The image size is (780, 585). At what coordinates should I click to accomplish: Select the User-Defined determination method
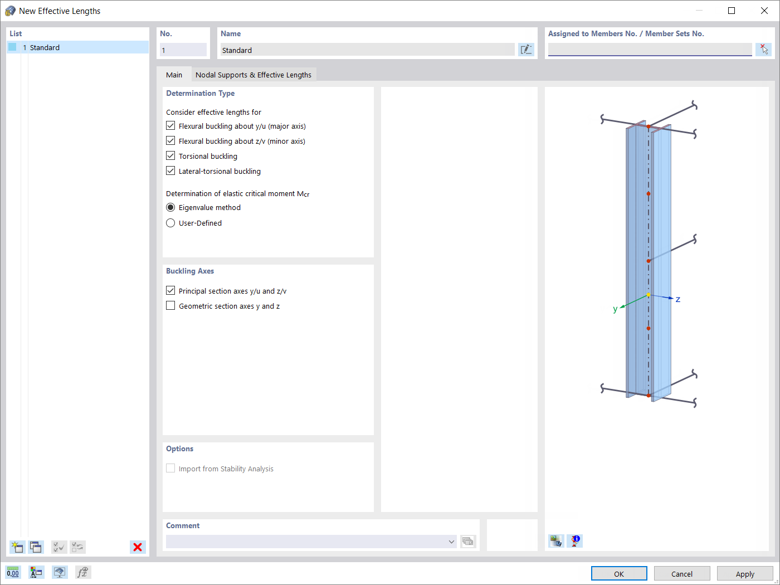170,222
